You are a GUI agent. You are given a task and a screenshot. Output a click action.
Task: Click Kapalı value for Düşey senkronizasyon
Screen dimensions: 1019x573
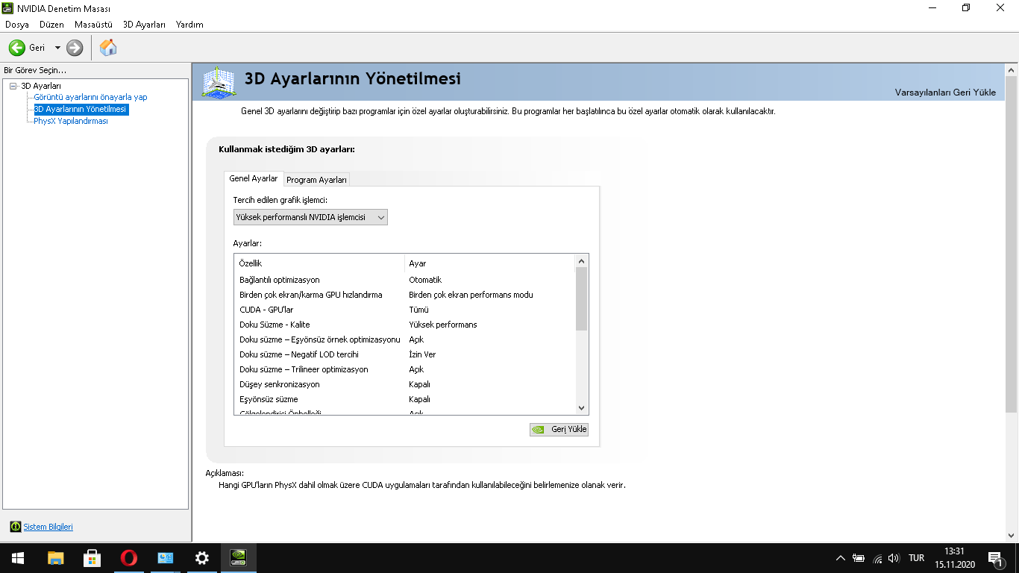[419, 384]
